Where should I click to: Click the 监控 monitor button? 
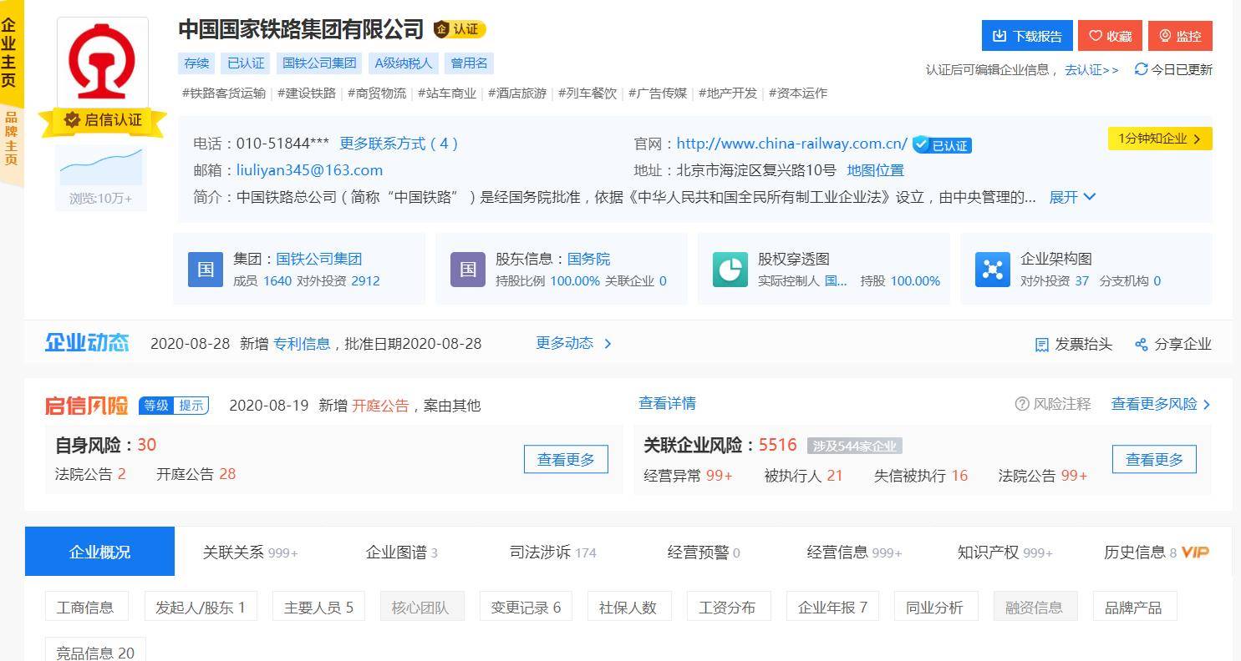point(1180,36)
